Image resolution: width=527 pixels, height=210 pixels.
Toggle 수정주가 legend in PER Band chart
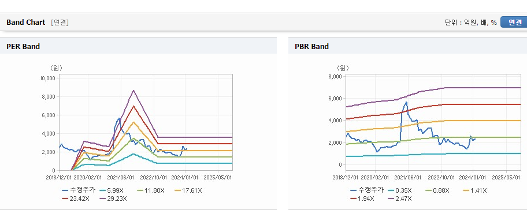(79, 190)
